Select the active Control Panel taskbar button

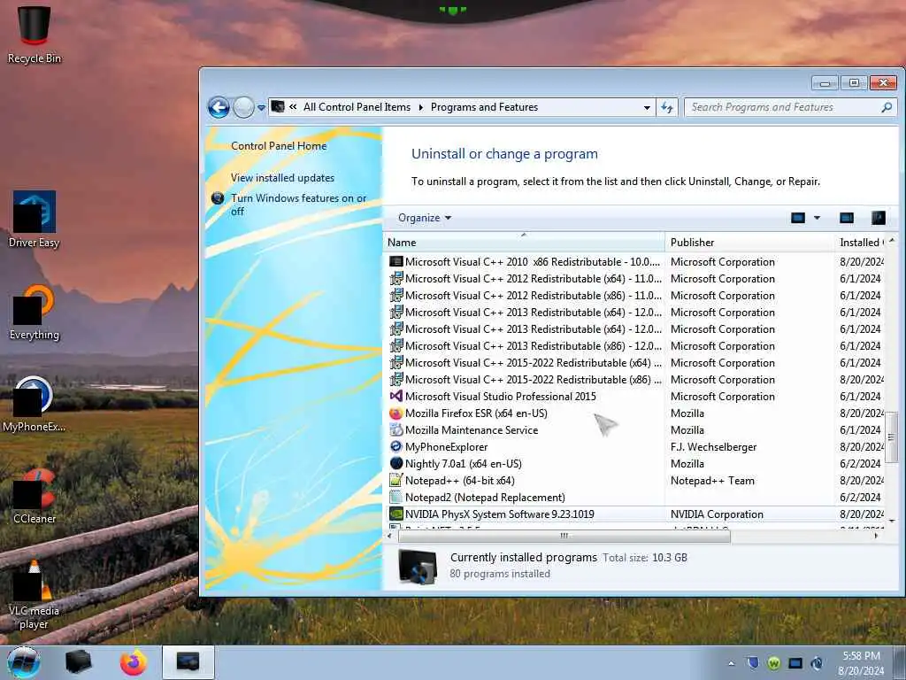click(188, 662)
